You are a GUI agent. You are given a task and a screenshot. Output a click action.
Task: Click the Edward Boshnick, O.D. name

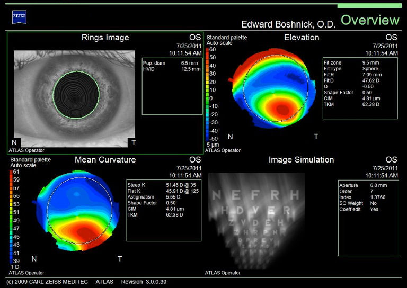pos(286,24)
